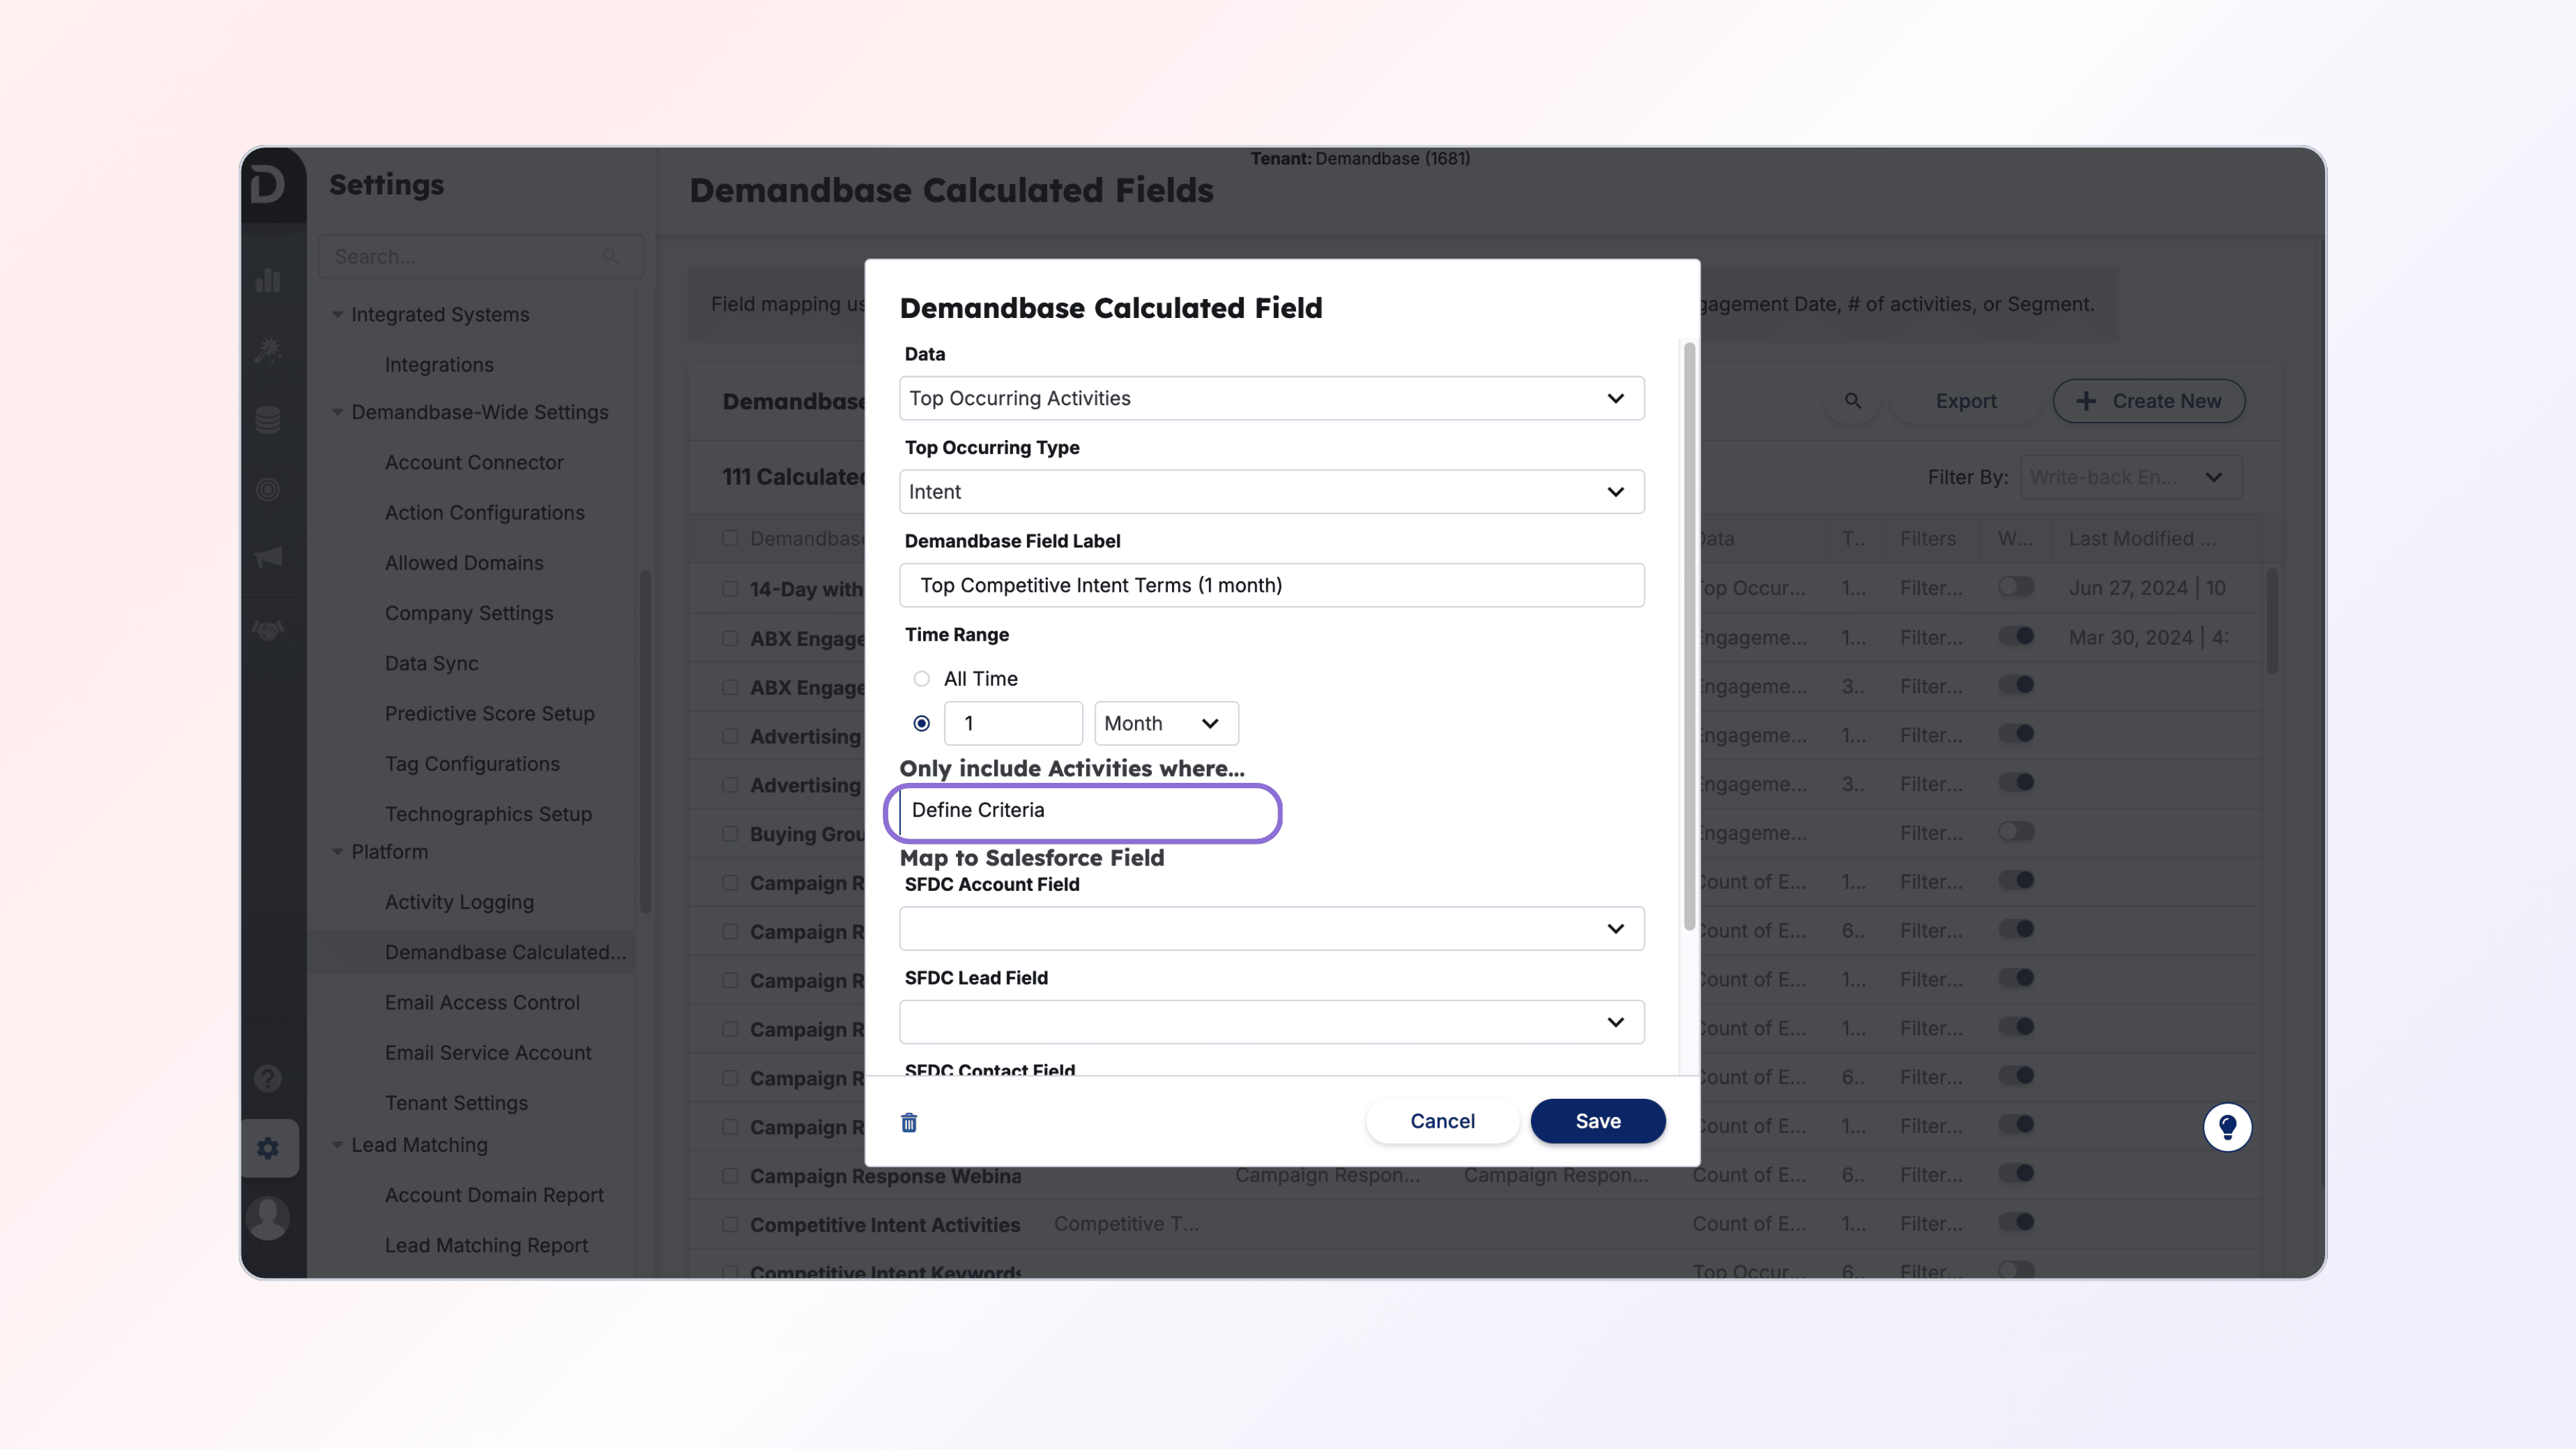Click the search magnifier beside Export

1852,401
